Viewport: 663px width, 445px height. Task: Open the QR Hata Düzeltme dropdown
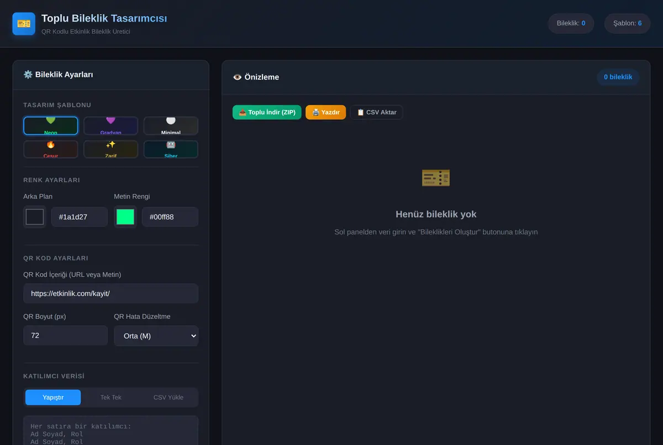coord(156,336)
